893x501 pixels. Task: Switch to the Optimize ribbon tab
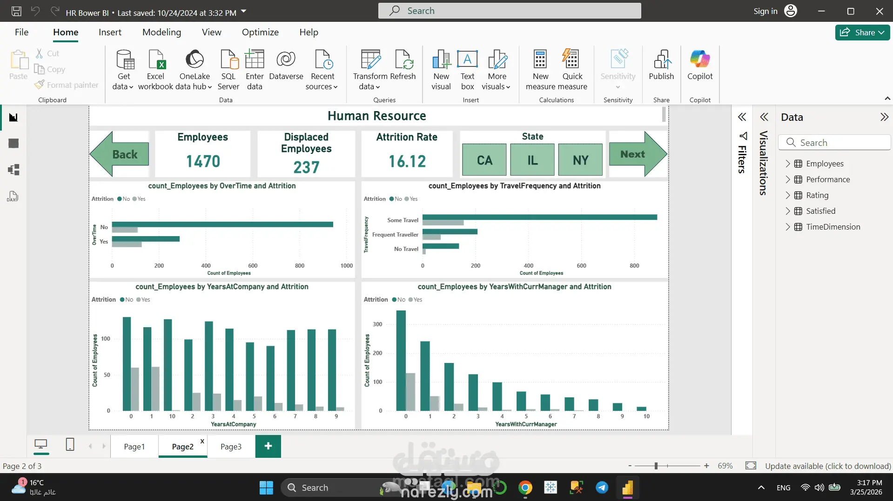[260, 32]
